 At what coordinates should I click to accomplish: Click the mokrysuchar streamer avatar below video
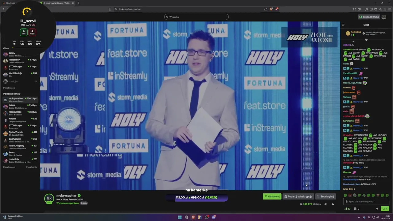(49, 199)
